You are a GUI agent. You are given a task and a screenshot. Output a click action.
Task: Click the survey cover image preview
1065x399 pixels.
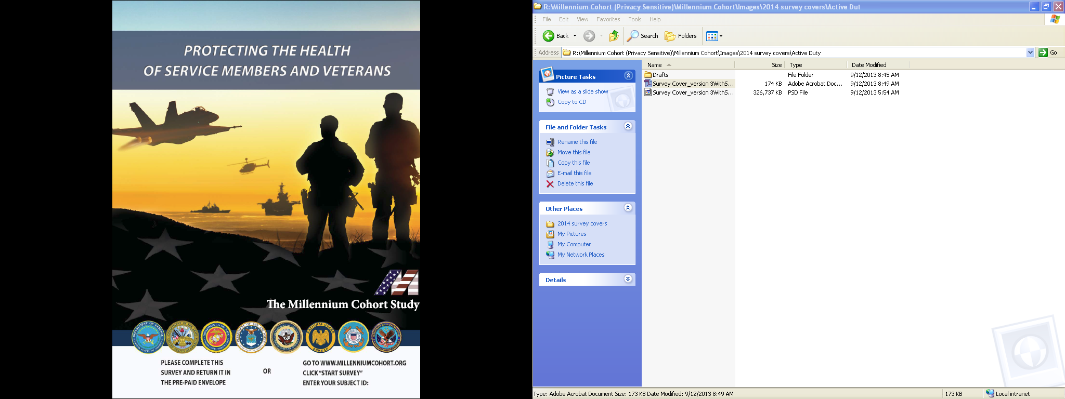[266, 199]
